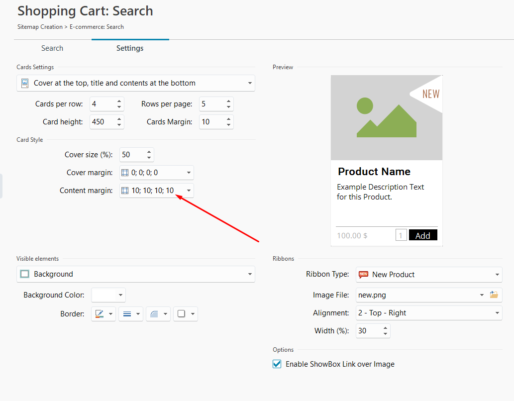The image size is (514, 401).
Task: Open the Alignment dropdown
Action: [x=497, y=313]
